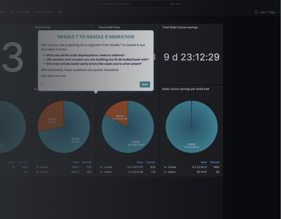The image size is (281, 219).
Task: Click the Next button in the tour popup
Action: coord(145,84)
